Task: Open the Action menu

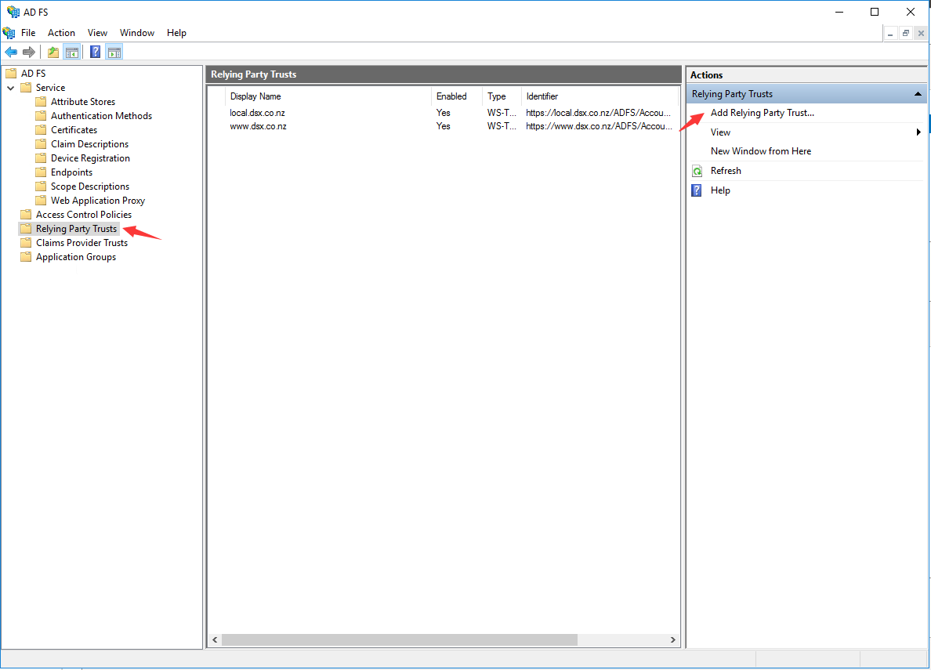Action: tap(61, 33)
